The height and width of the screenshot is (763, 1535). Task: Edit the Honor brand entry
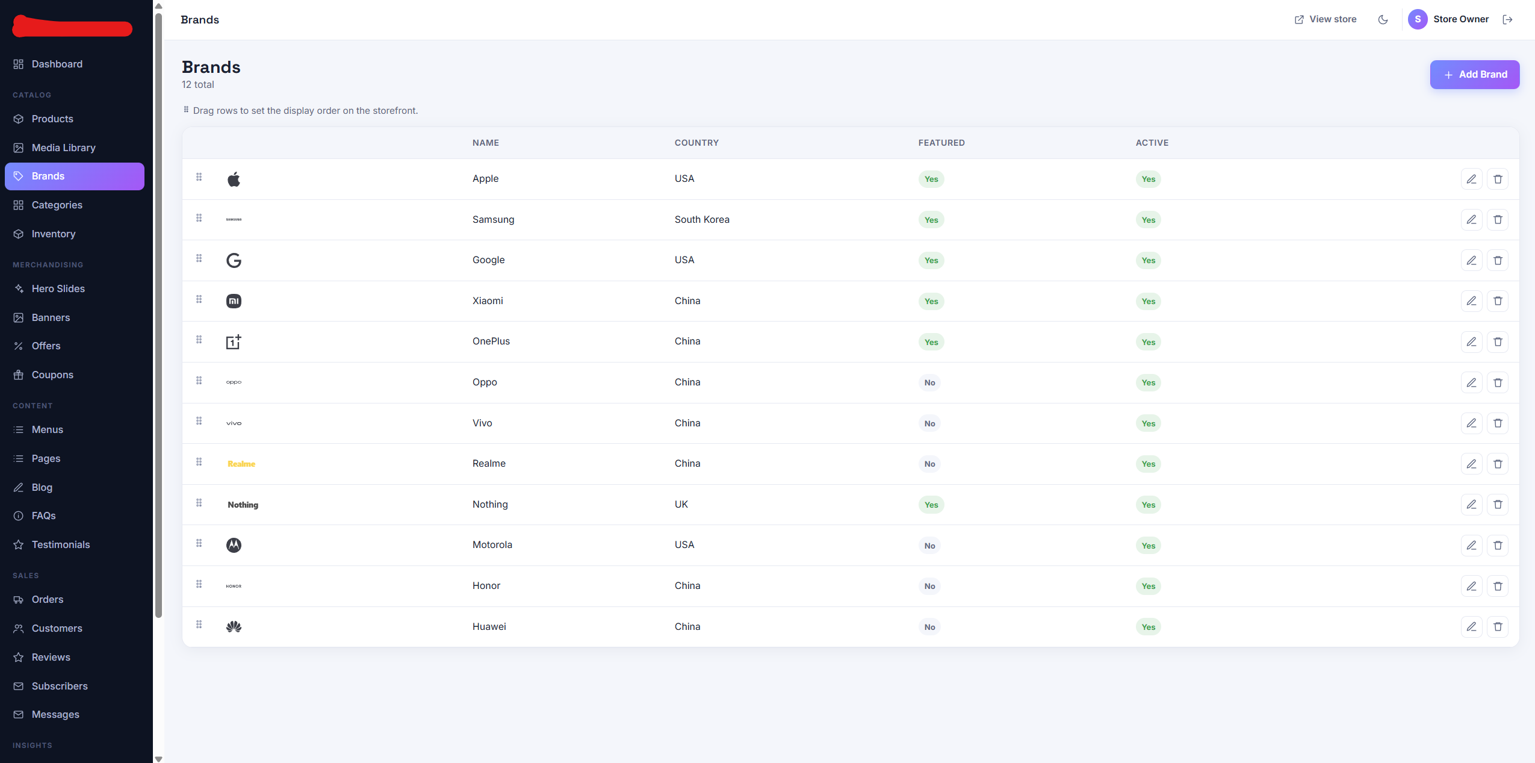point(1471,586)
